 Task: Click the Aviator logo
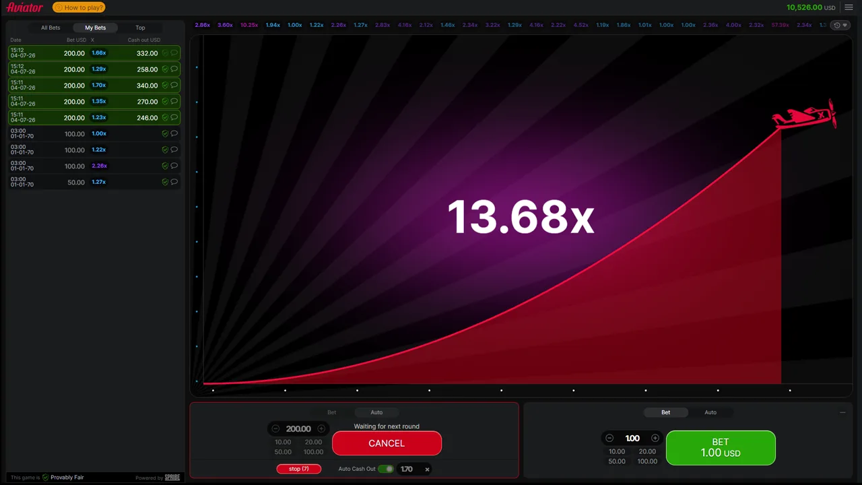click(25, 7)
